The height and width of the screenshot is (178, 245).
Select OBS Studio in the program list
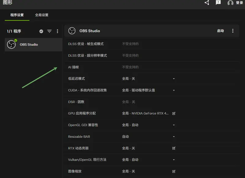click(x=33, y=45)
